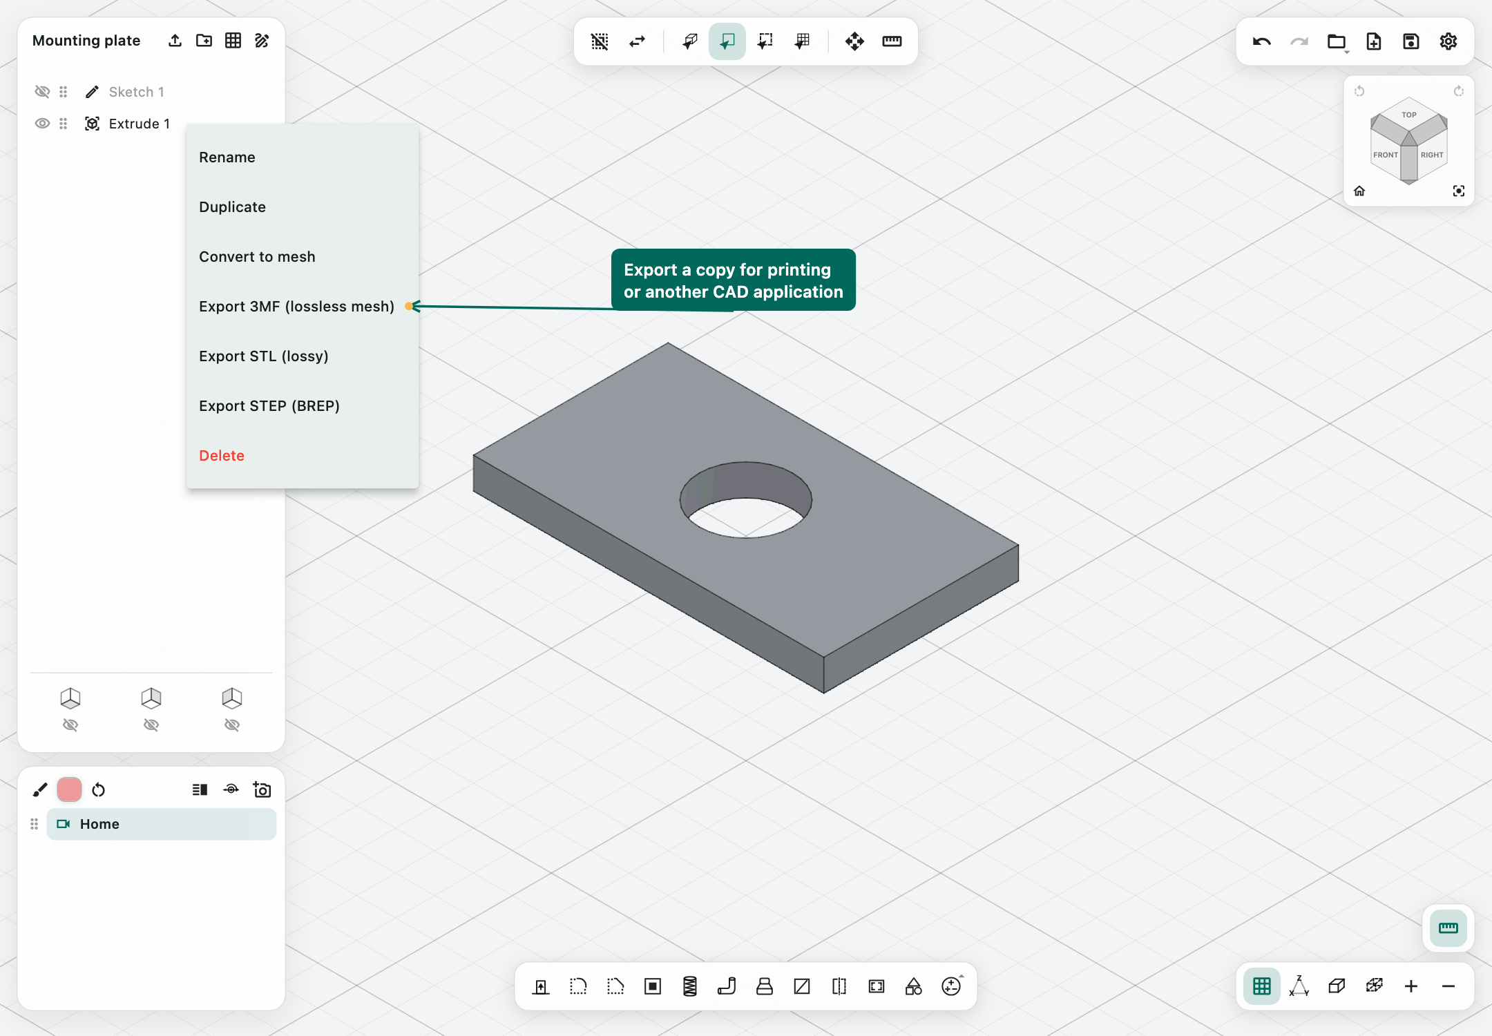Screen dimensions: 1492x1036
Task: Select the Home camera view row
Action: tap(162, 824)
